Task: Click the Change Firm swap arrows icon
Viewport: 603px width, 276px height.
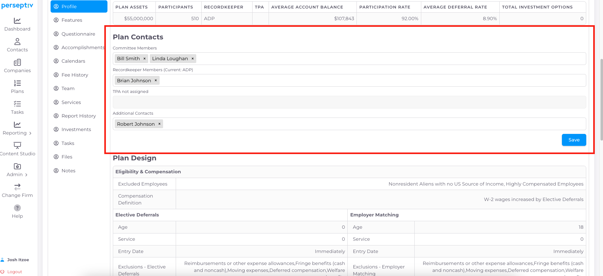Action: (x=17, y=187)
